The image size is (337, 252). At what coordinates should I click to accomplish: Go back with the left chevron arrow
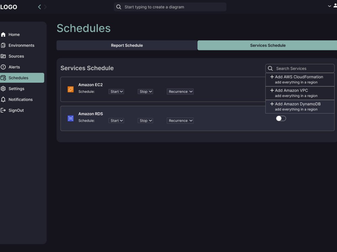(x=39, y=7)
